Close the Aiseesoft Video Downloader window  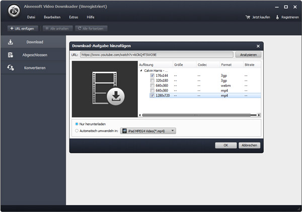tap(295, 7)
